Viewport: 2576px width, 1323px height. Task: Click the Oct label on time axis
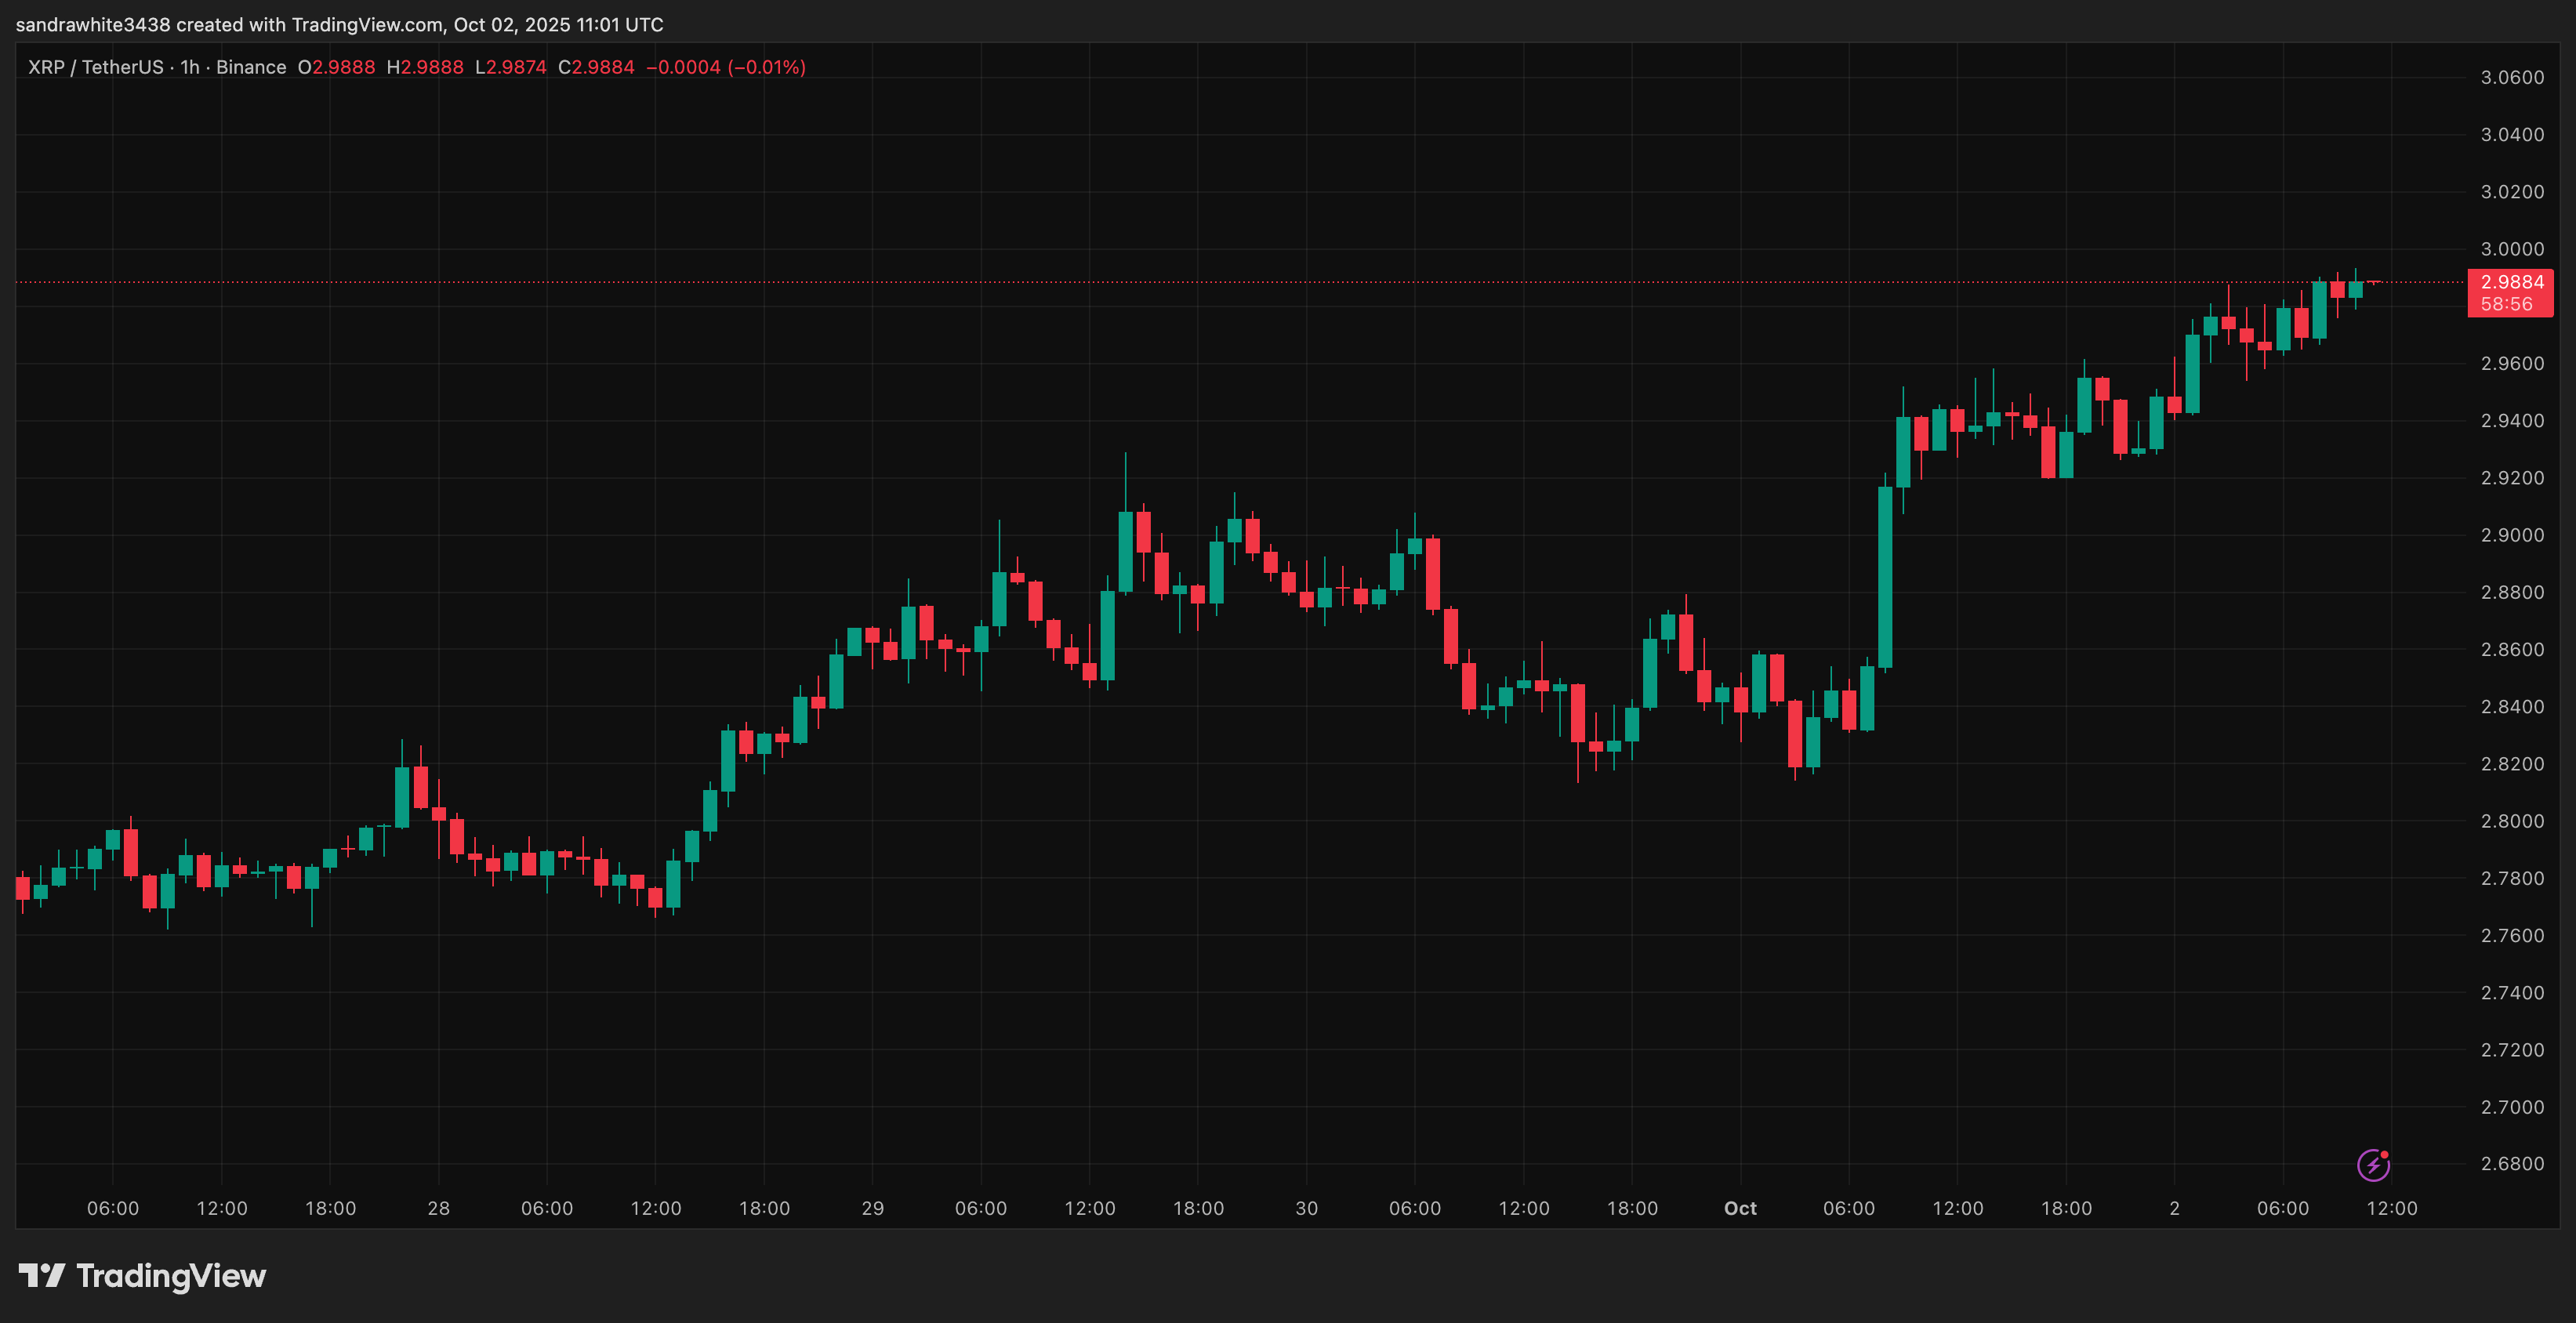point(1740,1208)
